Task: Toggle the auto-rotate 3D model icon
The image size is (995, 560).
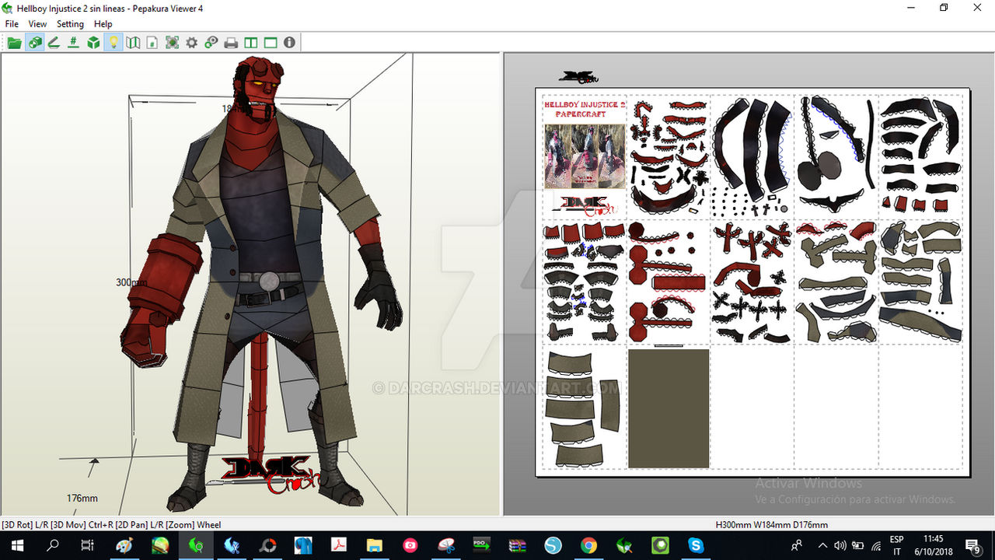Action: point(34,43)
